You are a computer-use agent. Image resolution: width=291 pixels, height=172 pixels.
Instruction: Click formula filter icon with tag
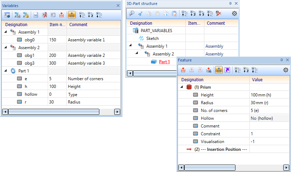tap(17, 15)
